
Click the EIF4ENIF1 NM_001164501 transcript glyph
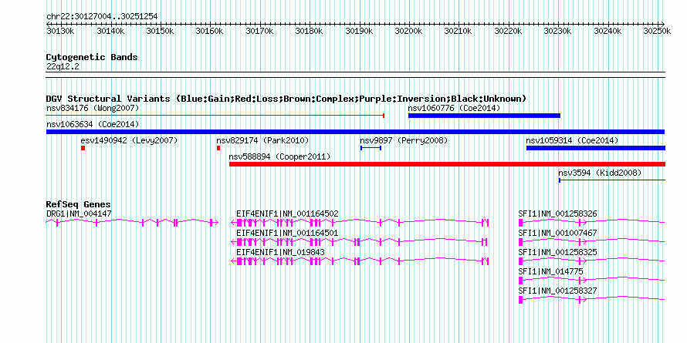359,242
